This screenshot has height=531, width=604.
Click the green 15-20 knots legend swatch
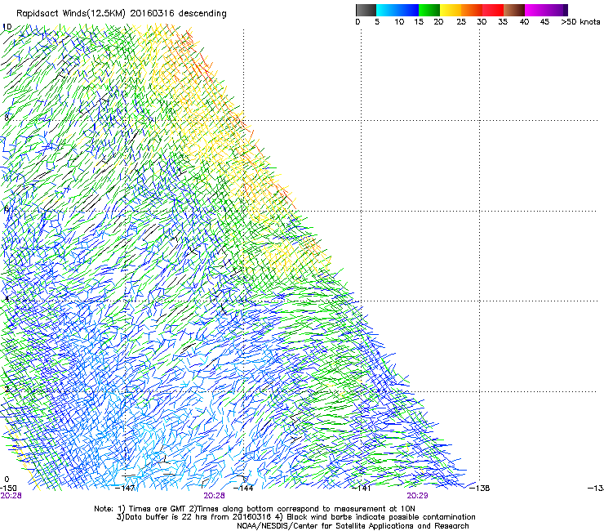pyautogui.click(x=429, y=10)
